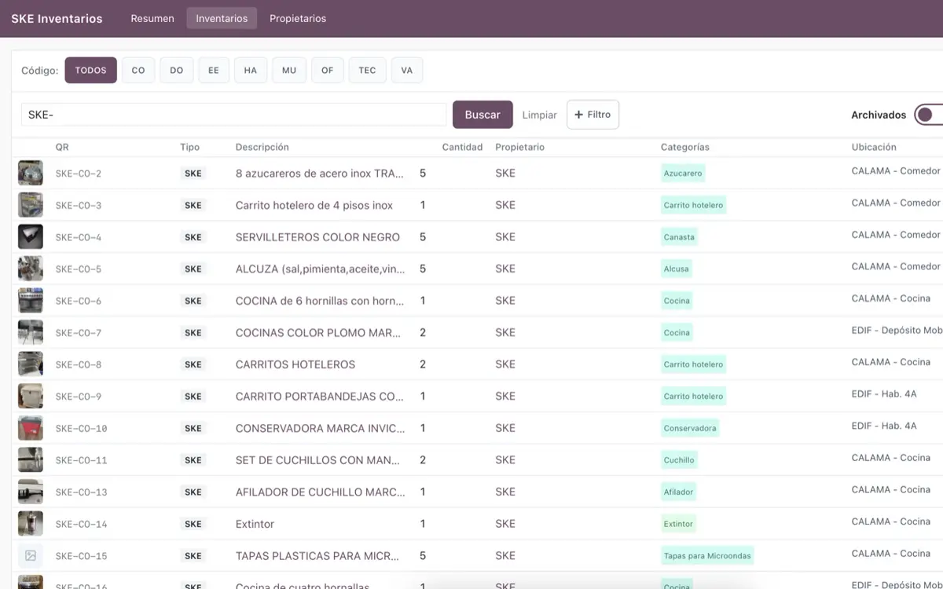Click the QR column header
This screenshot has height=589, width=943.
[62, 147]
